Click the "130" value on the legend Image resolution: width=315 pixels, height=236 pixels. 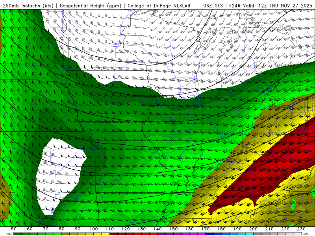142,229
